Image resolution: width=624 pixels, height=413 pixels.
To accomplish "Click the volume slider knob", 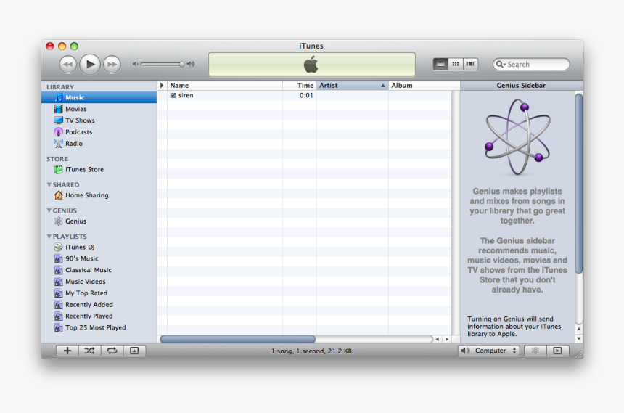I will 181,64.
